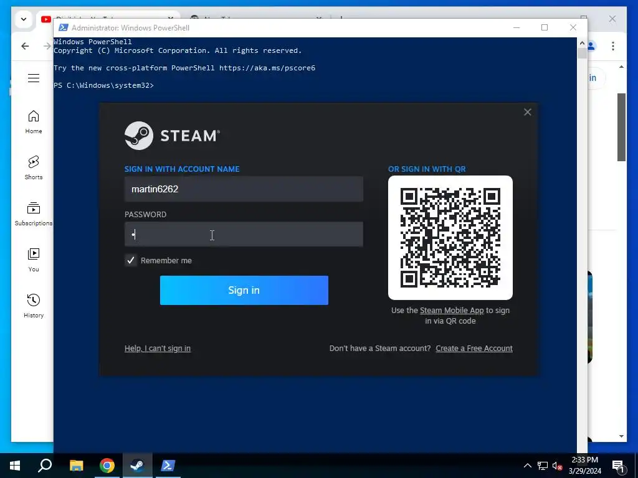Uncheck the Remember me checkbox

point(131,261)
